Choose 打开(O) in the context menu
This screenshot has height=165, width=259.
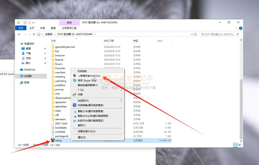pos(98,71)
